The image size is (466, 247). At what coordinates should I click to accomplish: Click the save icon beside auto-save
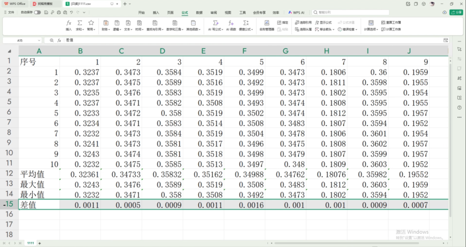[x=46, y=13]
